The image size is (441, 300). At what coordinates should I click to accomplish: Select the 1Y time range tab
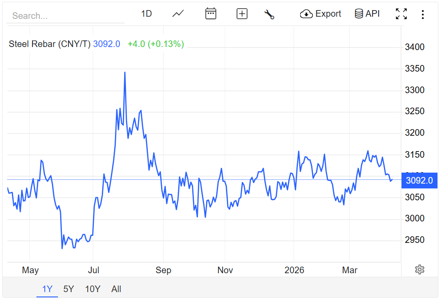(47, 289)
